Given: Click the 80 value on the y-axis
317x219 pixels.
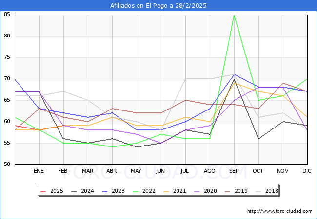Looking at the screenshot, I should click(x=7, y=36).
